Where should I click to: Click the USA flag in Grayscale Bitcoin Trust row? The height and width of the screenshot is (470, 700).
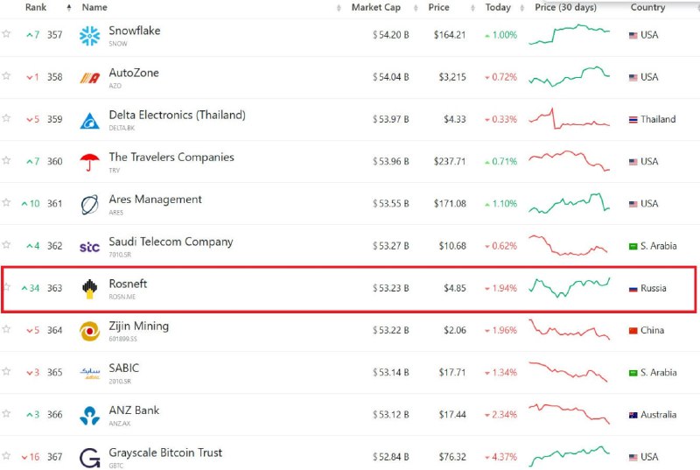633,458
